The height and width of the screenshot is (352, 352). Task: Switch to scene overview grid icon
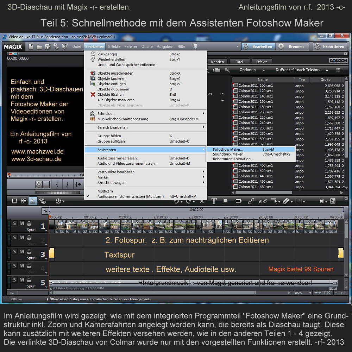[x=24, y=201]
